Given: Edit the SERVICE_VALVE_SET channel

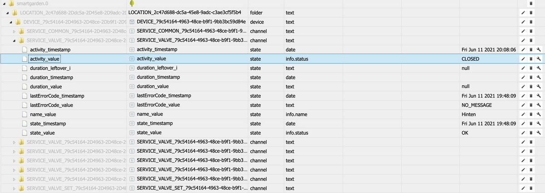Looking at the screenshot, I should pos(523,188).
